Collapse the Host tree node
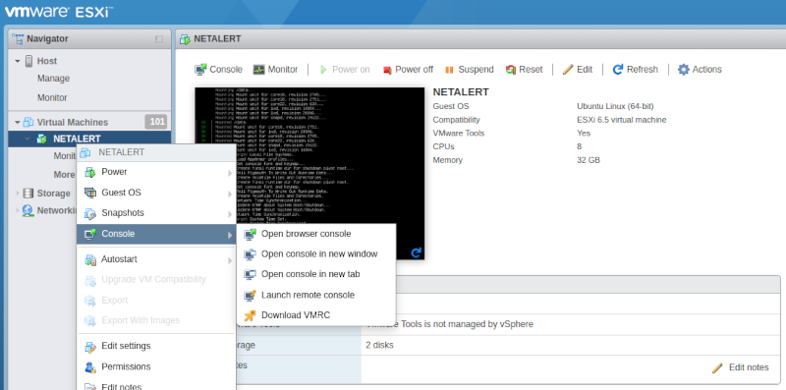Image resolution: width=786 pixels, height=390 pixels. (17, 61)
